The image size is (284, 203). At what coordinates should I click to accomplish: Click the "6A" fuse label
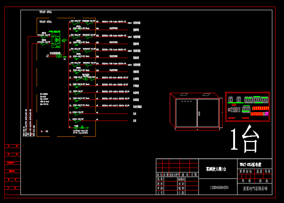coord(65,59)
